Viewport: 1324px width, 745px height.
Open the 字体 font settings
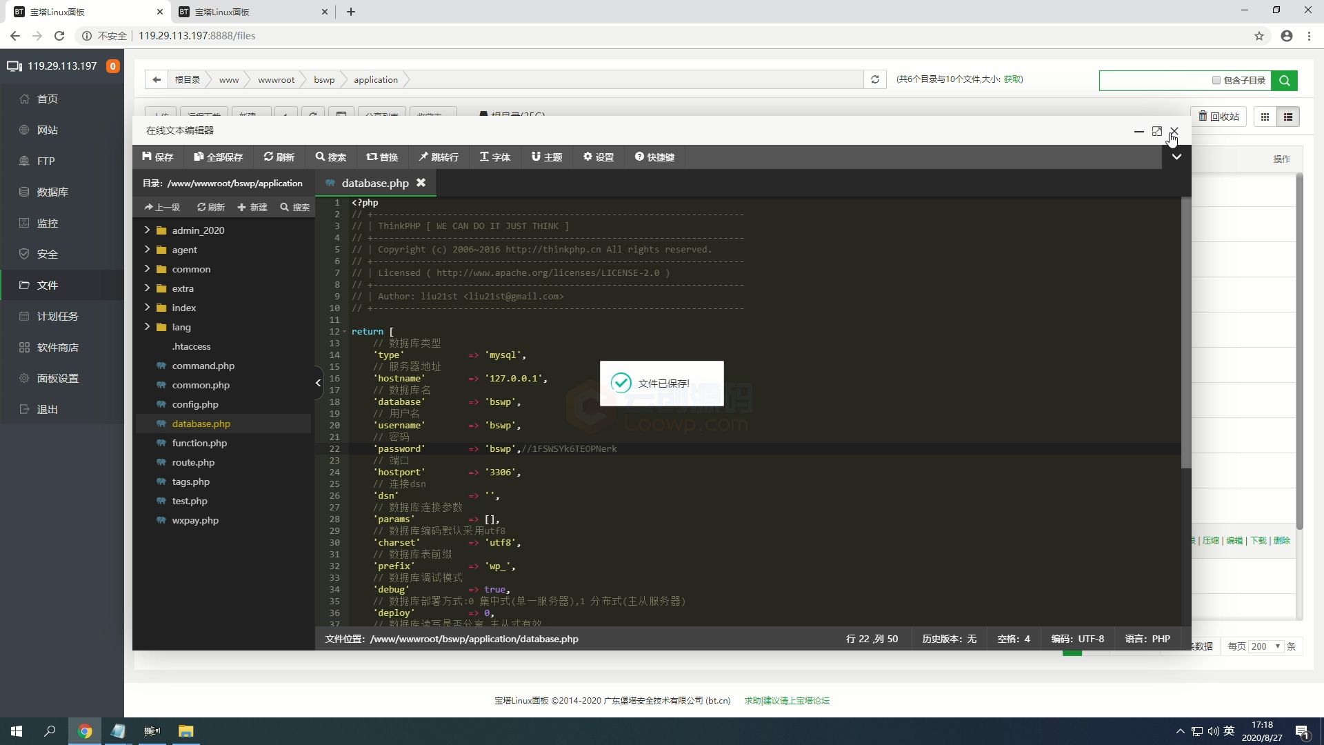[495, 157]
